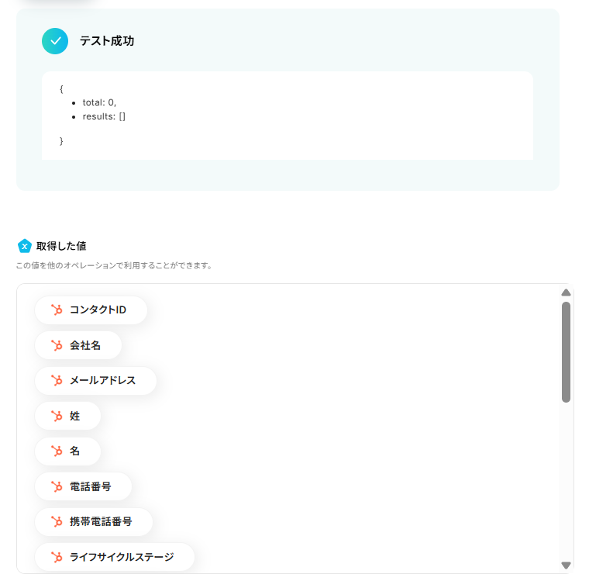This screenshot has height=588, width=589.
Task: Click the HubSpot icon beside 携帯電話番号
Action: click(57, 521)
